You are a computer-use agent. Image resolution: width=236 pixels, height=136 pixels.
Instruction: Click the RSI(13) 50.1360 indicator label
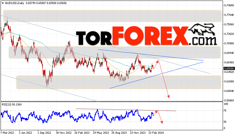(x=12, y=105)
